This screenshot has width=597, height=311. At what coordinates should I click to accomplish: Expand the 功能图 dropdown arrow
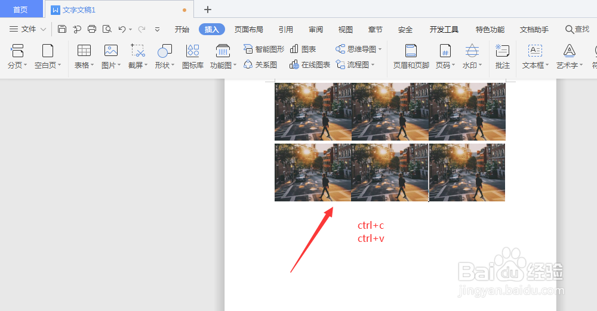pyautogui.click(x=235, y=65)
